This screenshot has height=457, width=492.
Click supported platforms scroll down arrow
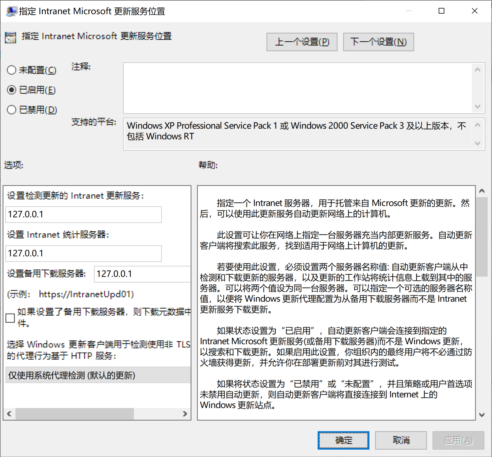tap(478, 143)
